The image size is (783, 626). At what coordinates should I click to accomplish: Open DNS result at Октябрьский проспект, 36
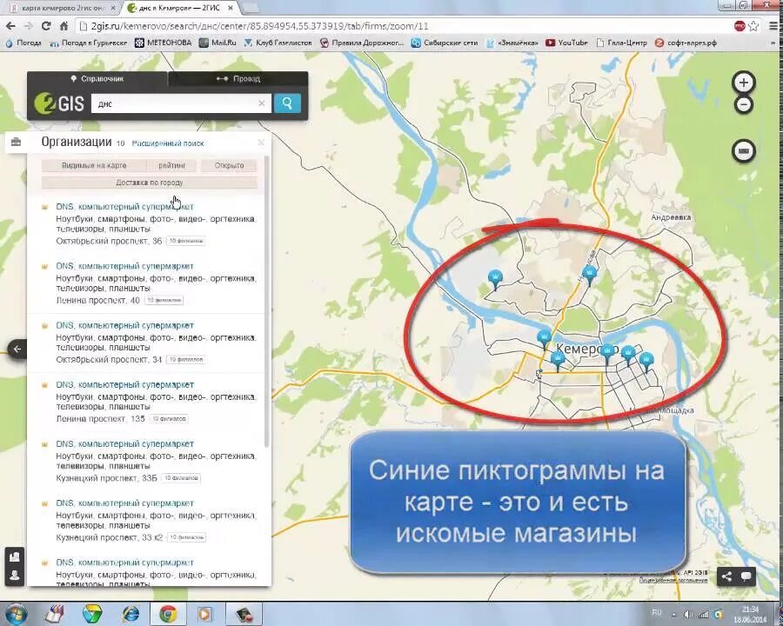tap(124, 207)
